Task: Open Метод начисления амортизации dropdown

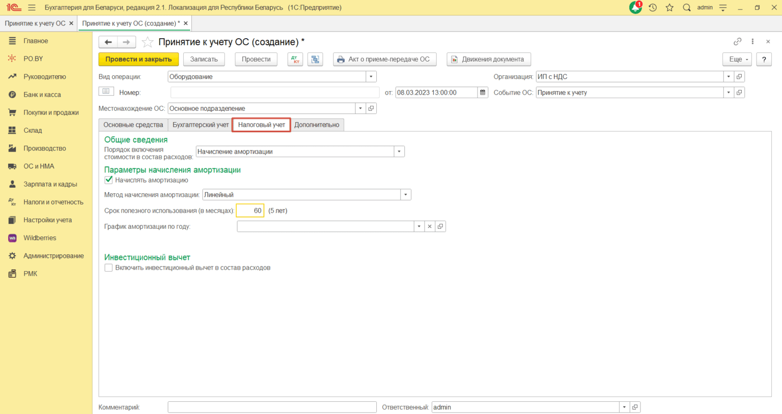Action: coord(406,195)
